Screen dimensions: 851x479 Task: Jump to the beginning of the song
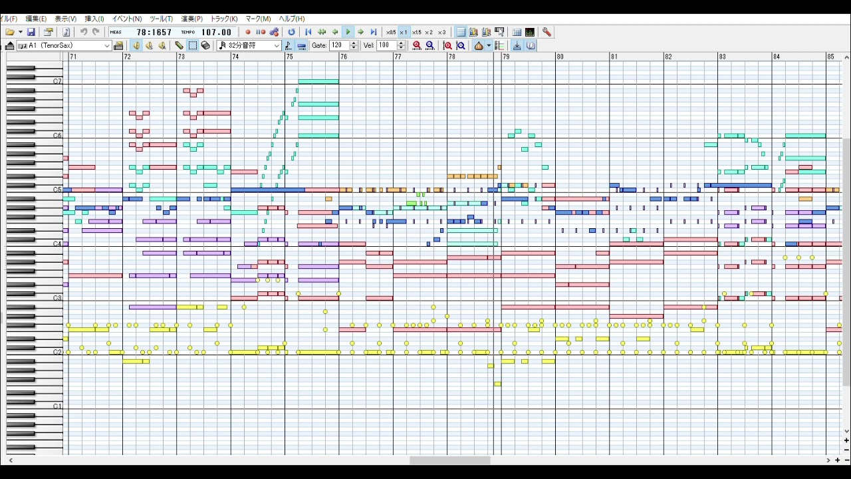tap(308, 32)
